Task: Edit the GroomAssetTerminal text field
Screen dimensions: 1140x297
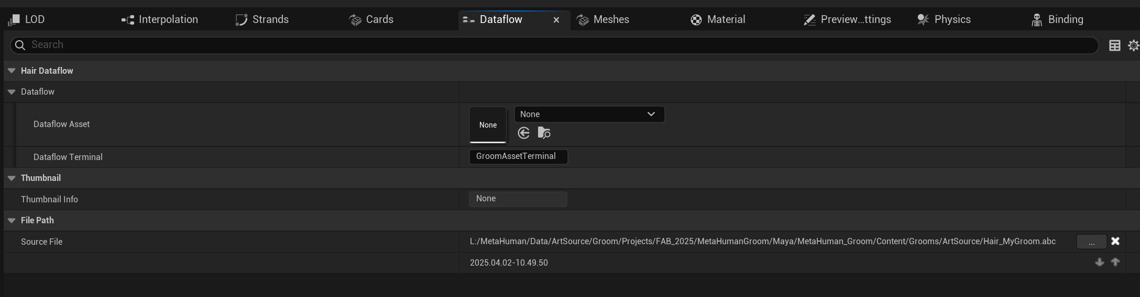Action: point(518,156)
